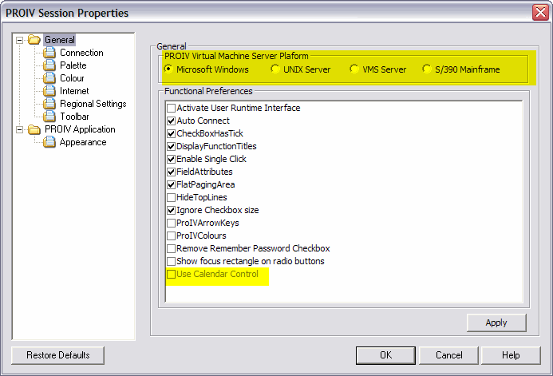
Task: Enable Show focus rectangle on radio buttons
Action: pos(171,261)
